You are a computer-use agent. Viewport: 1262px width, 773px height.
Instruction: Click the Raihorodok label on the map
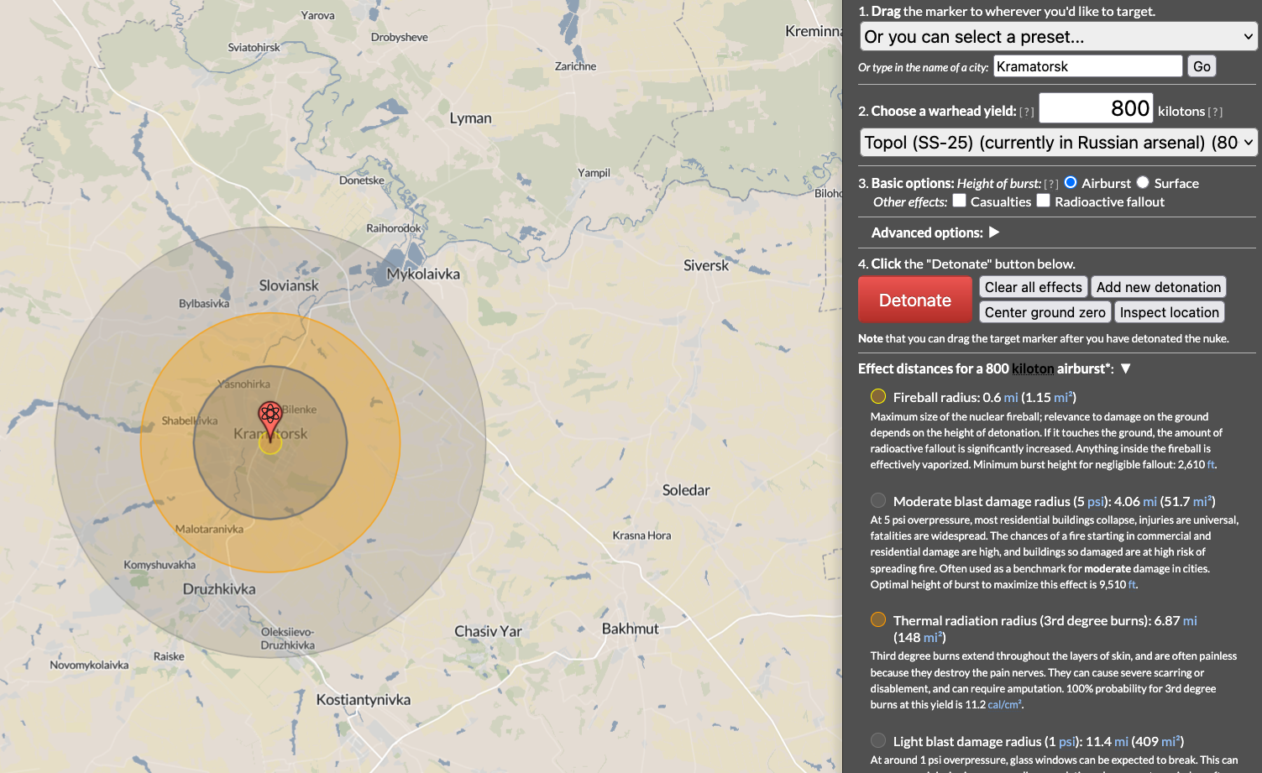[394, 228]
